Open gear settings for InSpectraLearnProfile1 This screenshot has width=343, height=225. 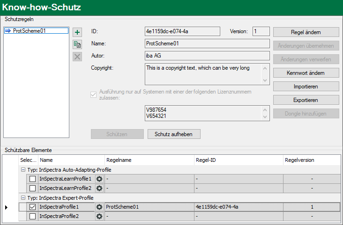(99, 179)
